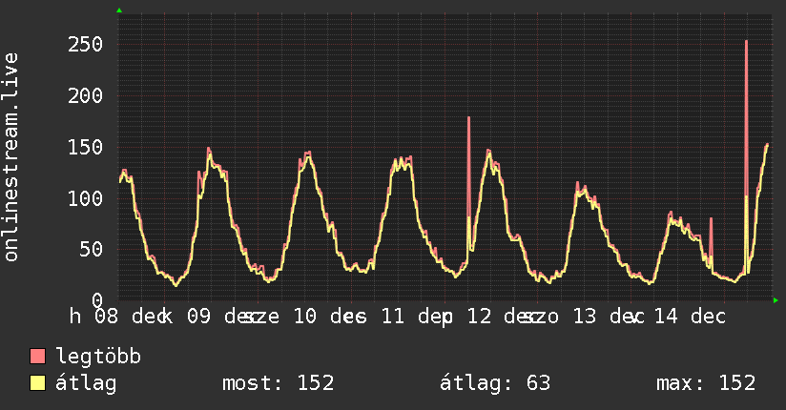The width and height of the screenshot is (786, 410).
Task: Click the y-axis label 0
Action: pyautogui.click(x=97, y=300)
